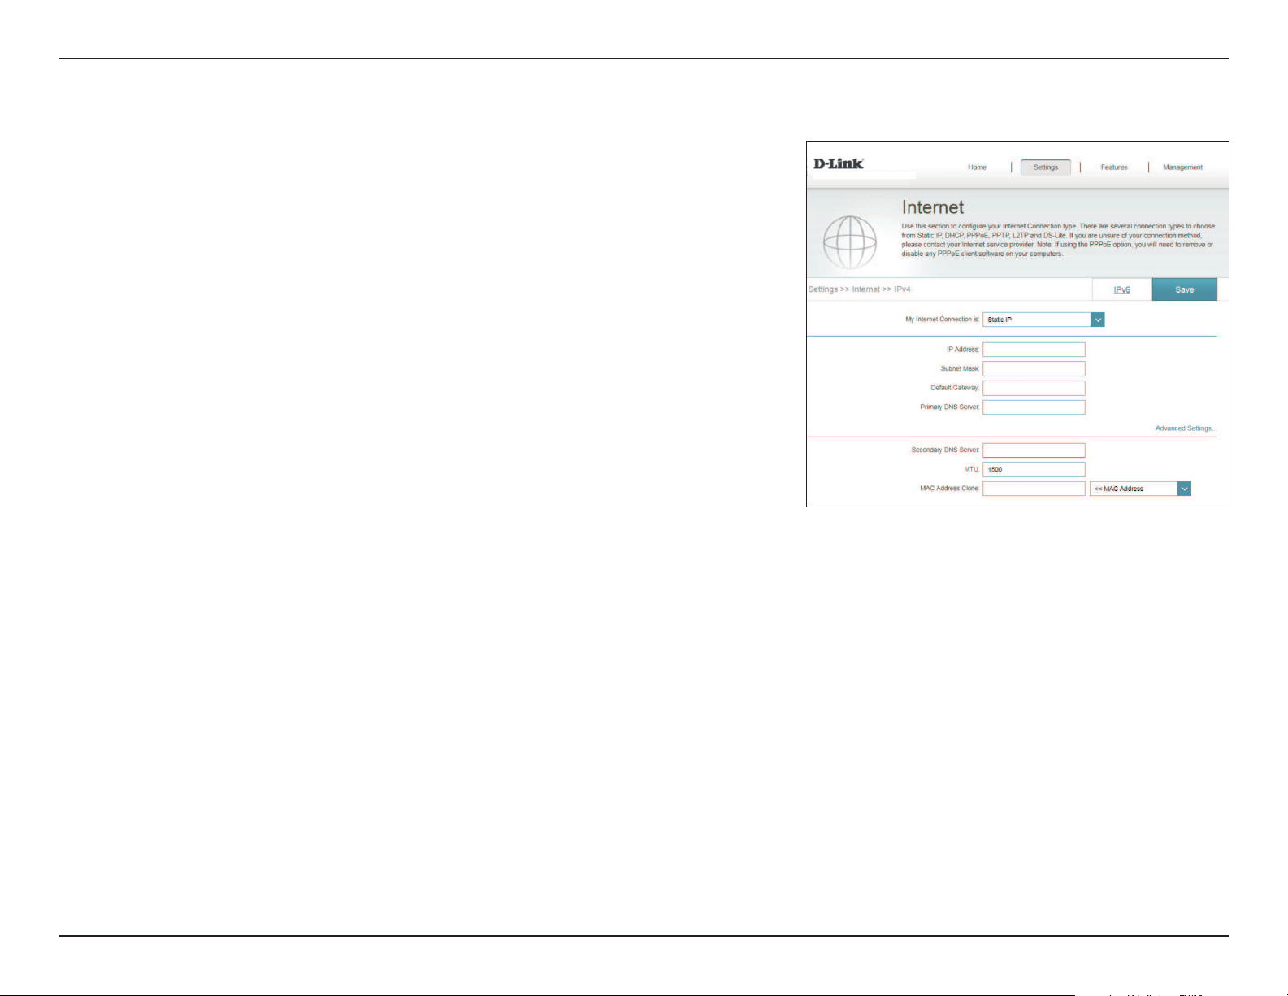Select the Settings tab

tap(1045, 167)
